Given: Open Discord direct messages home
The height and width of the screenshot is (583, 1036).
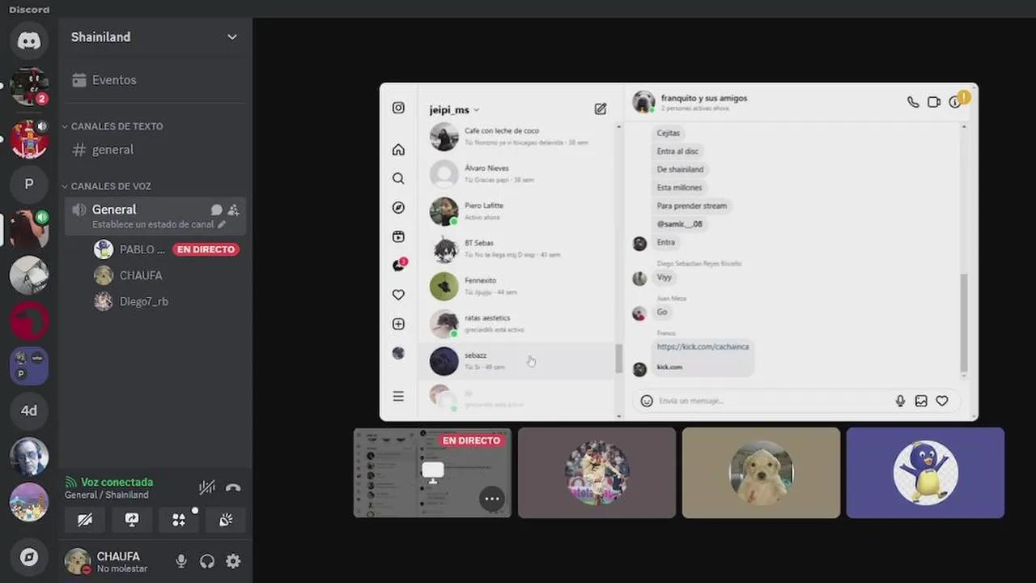Looking at the screenshot, I should pos(29,40).
